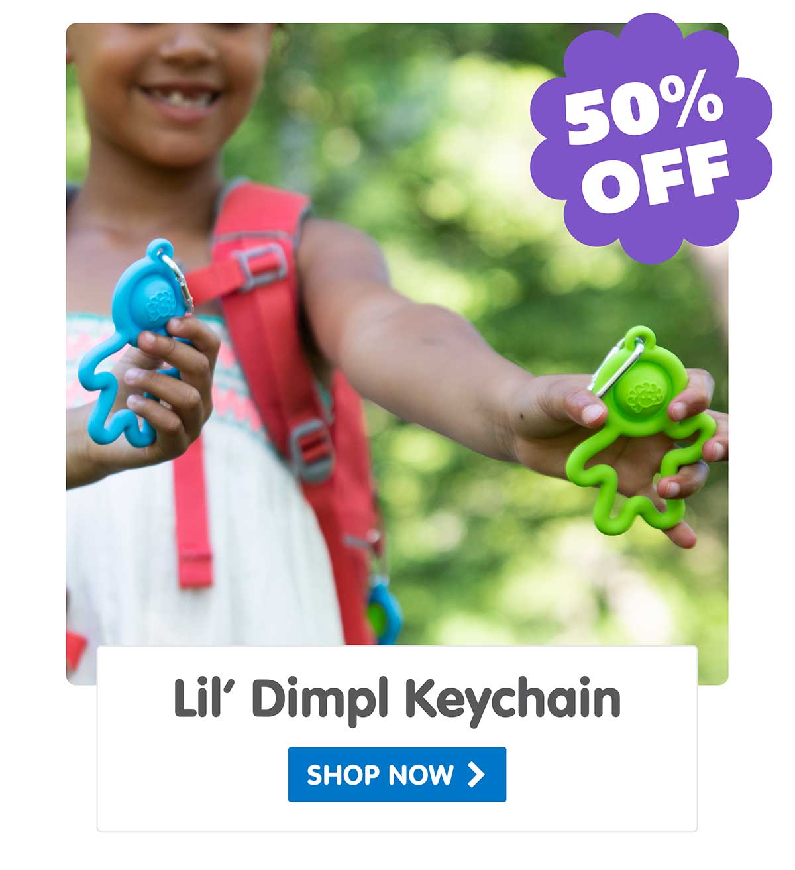Click the chevron arrow on SHOP NOW

476,774
